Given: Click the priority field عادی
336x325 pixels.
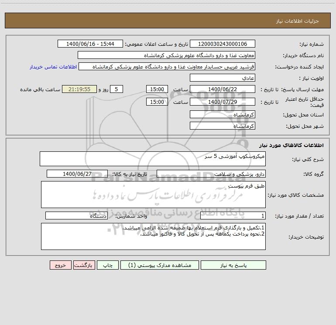Looking at the screenshot, I should tap(223, 78).
